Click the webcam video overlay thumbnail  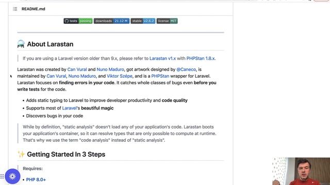coord(301,171)
